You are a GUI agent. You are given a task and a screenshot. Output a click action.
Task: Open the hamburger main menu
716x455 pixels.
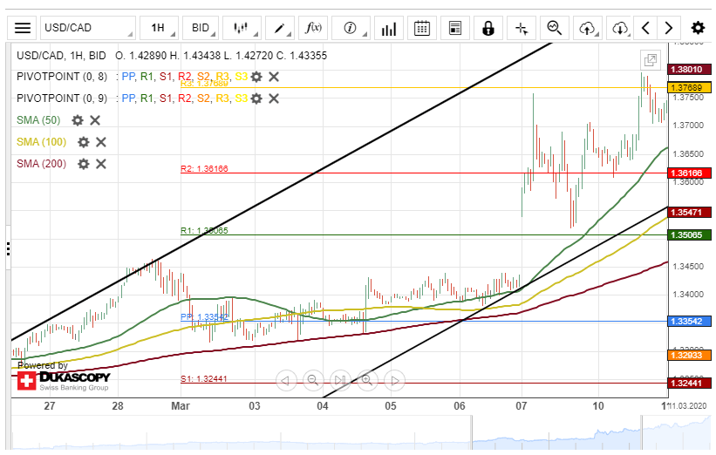(x=23, y=28)
